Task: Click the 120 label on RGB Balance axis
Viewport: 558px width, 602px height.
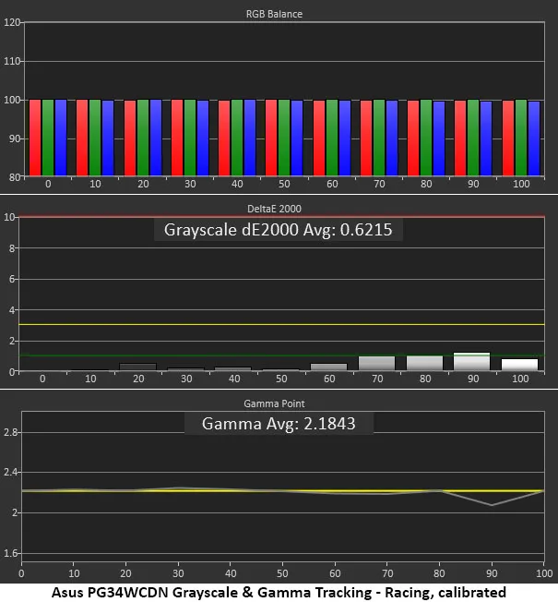Action: [11, 22]
